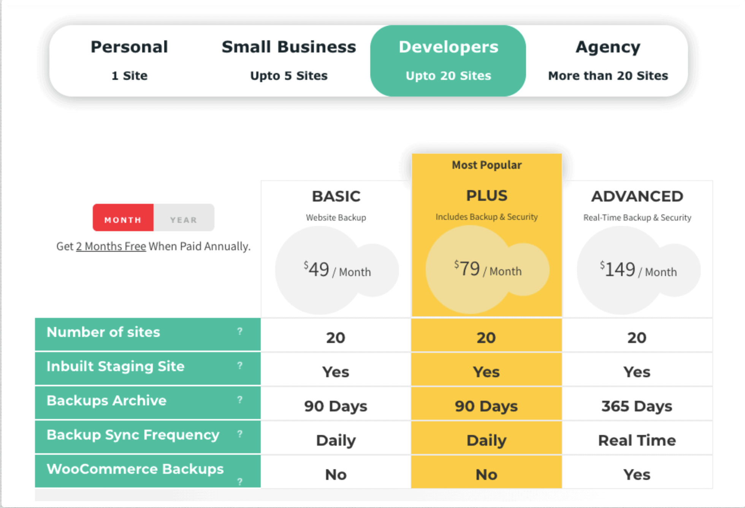The image size is (745, 508).
Task: Select the Personal 1 Site tab
Action: click(130, 60)
